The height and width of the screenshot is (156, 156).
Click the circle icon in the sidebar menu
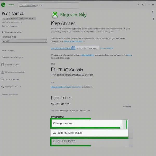pyautogui.click(x=3, y=64)
